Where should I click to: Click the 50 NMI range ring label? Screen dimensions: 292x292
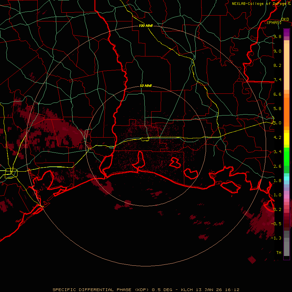click(x=146, y=86)
